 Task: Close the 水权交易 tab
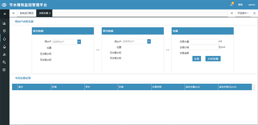[x=50, y=13]
